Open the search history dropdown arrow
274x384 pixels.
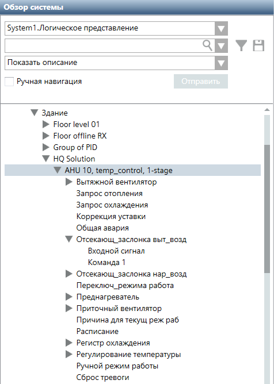[x=221, y=46]
